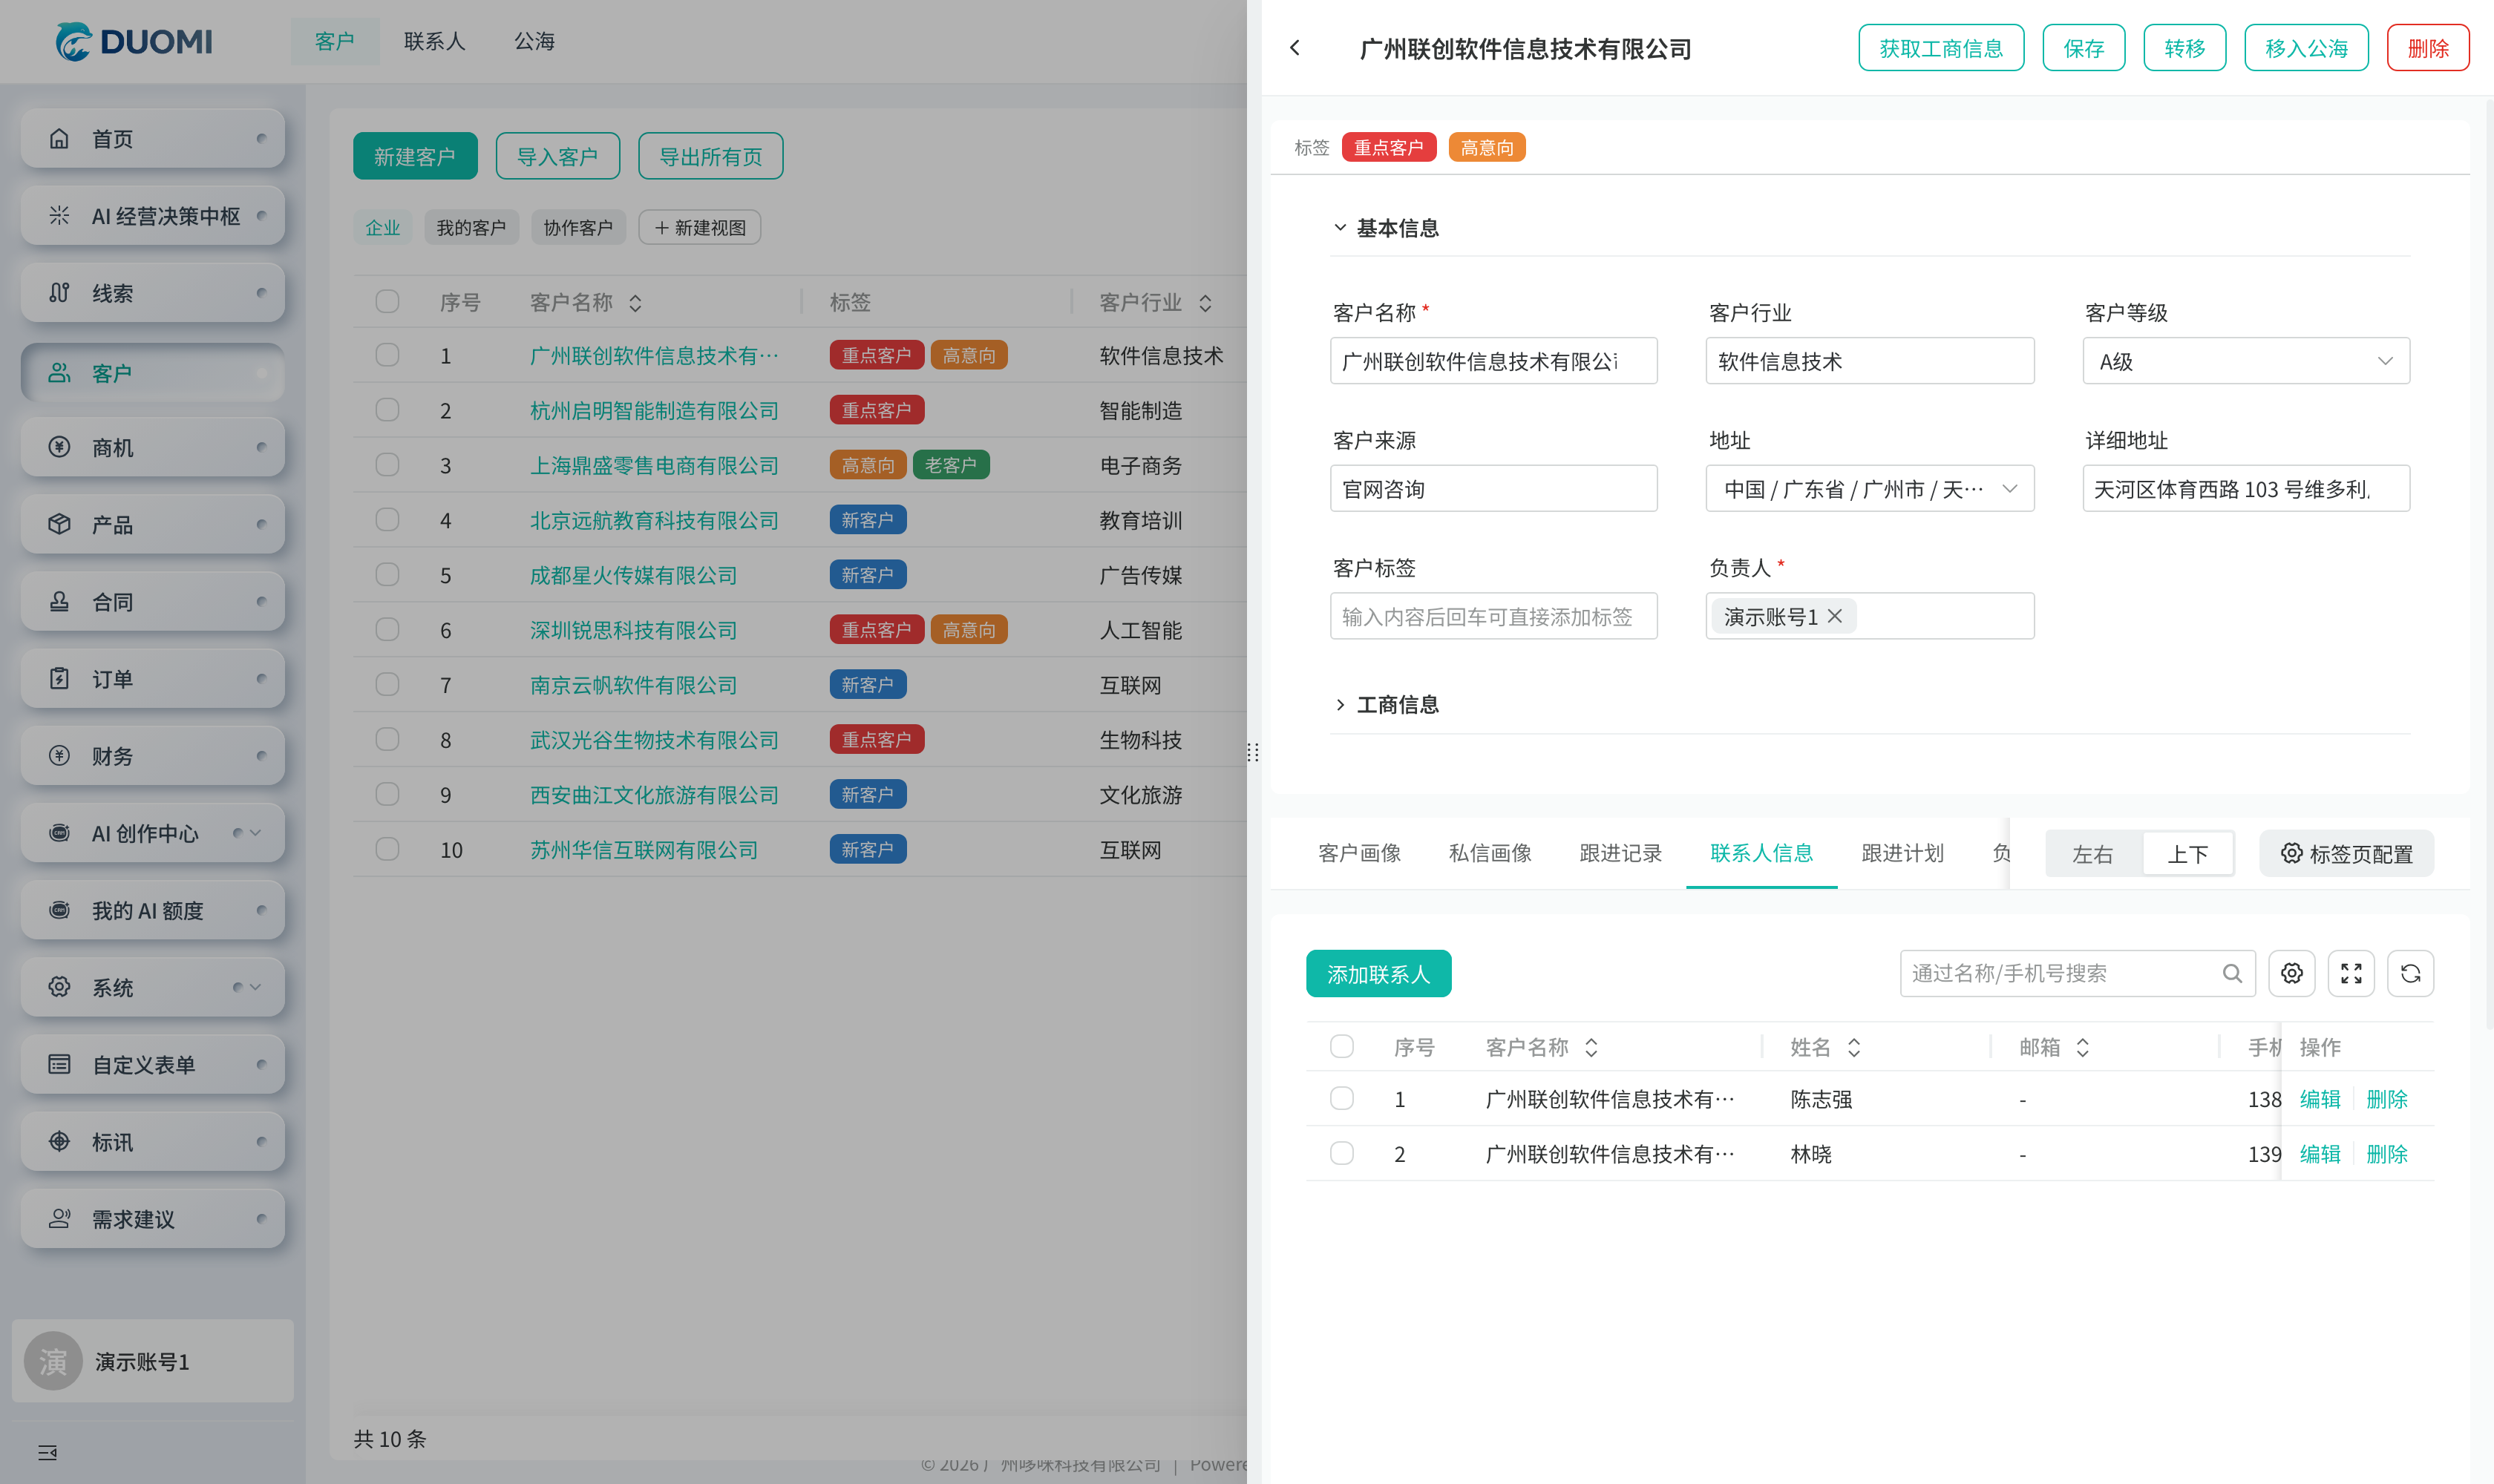The height and width of the screenshot is (1484, 2494).
Task: Tick the checkbox for contact 陈志强
Action: tap(1341, 1098)
